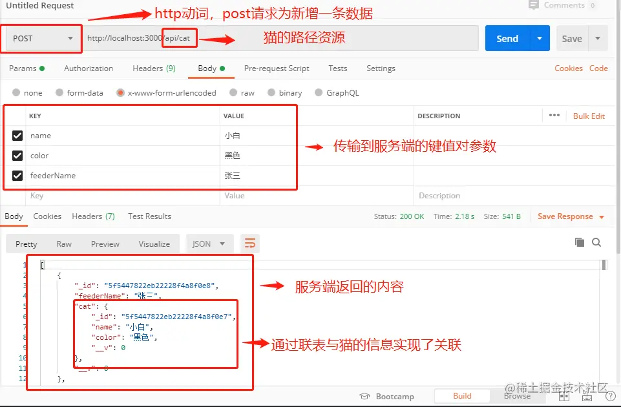Open the Preview response view

(x=105, y=244)
